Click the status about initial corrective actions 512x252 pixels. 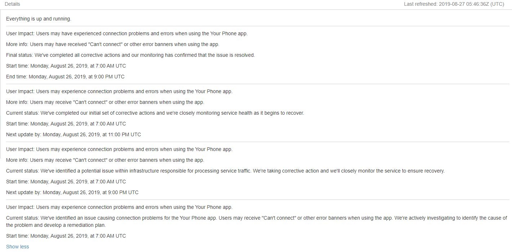(x=155, y=113)
